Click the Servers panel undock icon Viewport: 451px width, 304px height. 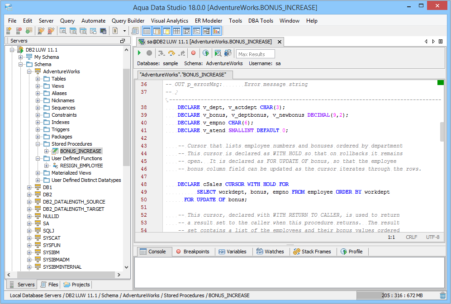(x=123, y=41)
